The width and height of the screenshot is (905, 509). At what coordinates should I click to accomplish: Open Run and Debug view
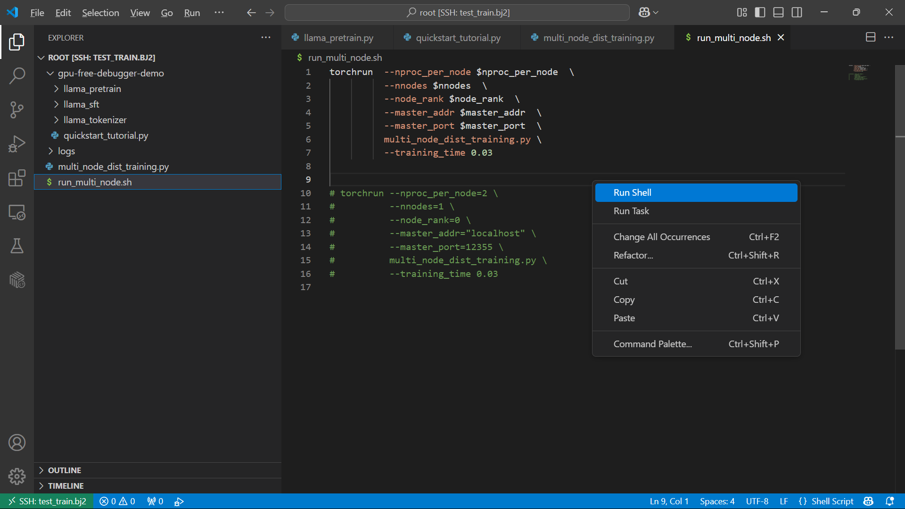pos(17,144)
